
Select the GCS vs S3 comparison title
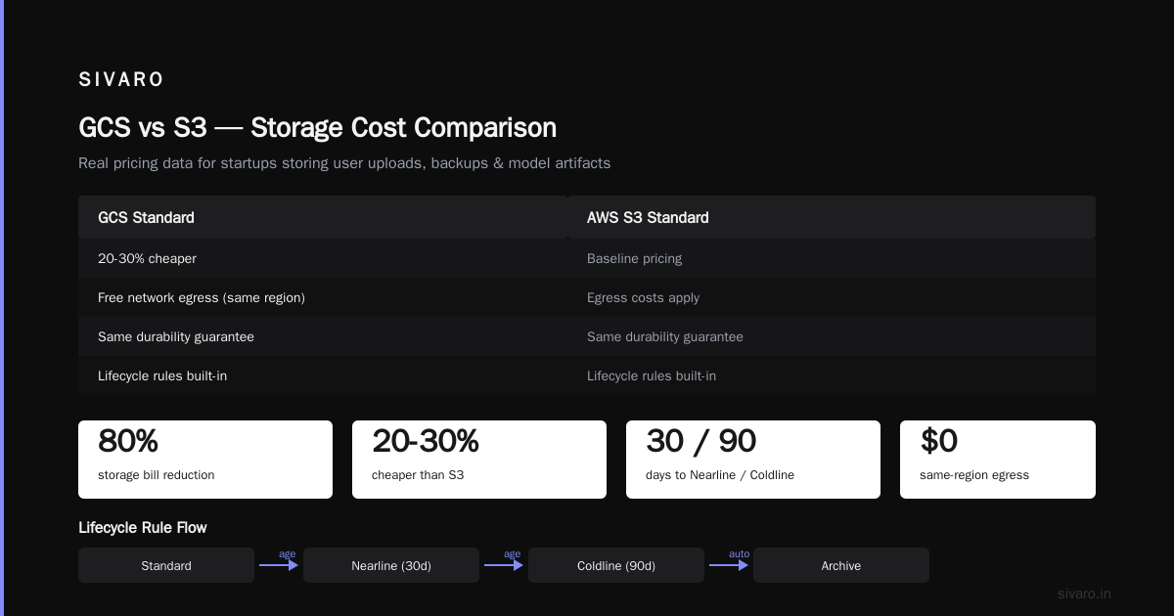(318, 127)
